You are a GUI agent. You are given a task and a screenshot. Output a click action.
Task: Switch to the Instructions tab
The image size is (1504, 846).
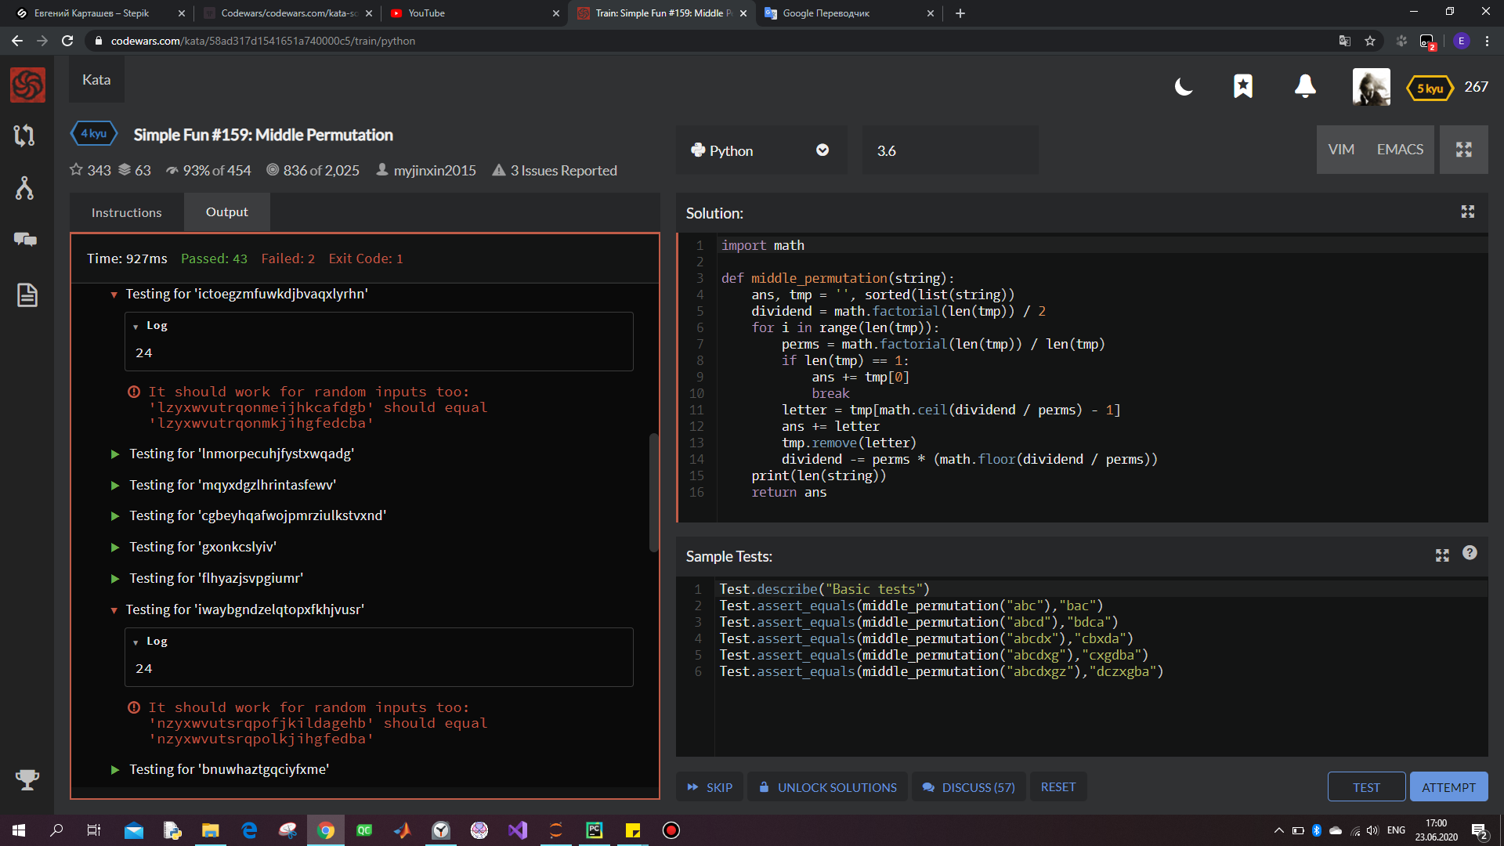(126, 211)
